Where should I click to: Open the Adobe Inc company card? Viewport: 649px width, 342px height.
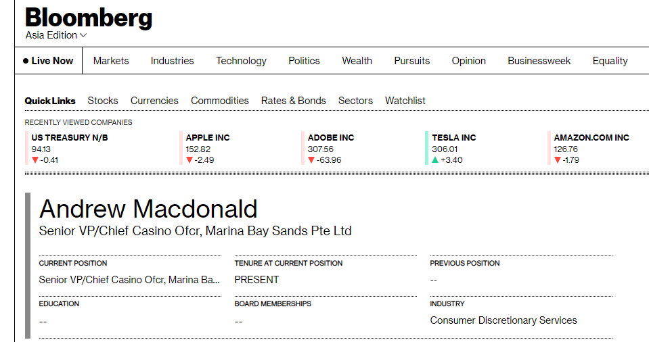click(331, 149)
